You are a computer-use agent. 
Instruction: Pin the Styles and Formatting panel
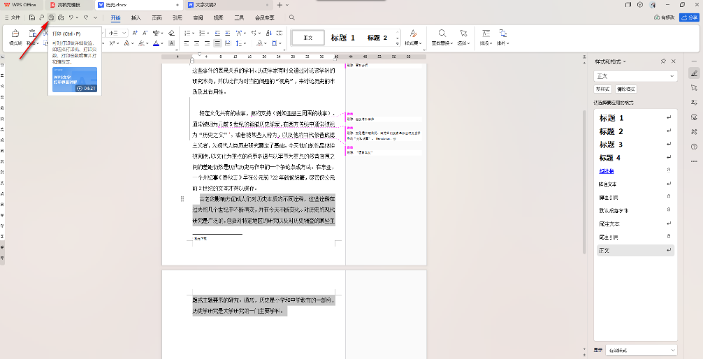point(663,61)
